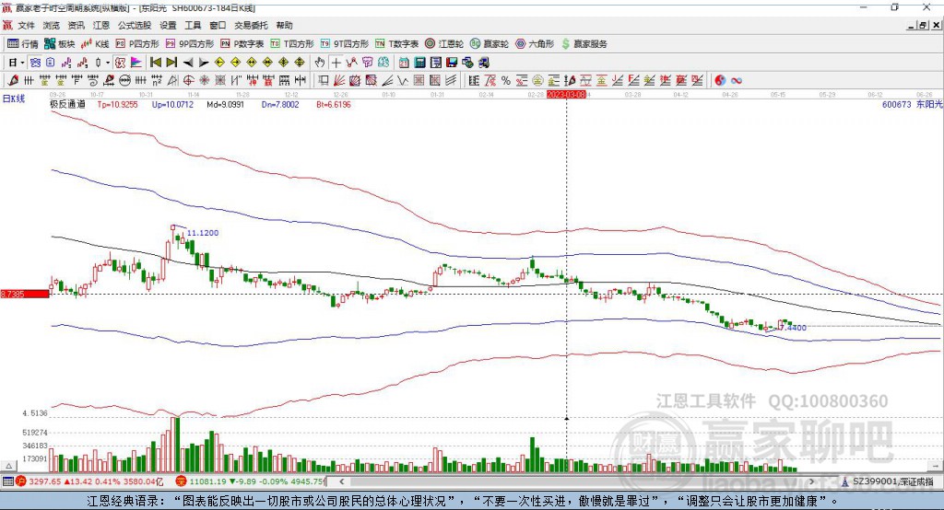Click the colored flag chart icon
Image resolution: width=944 pixels, height=510 pixels.
pyautogui.click(x=136, y=63)
